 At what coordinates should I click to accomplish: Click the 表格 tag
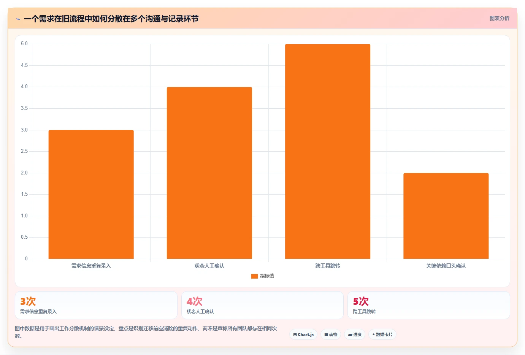click(x=331, y=334)
